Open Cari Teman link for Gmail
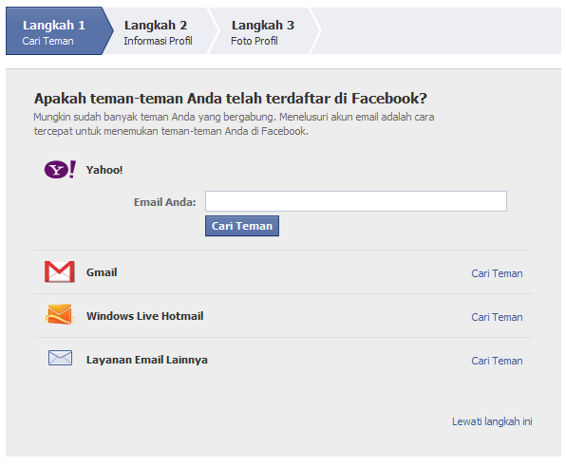Screen dimensions: 566x466 pos(497,273)
